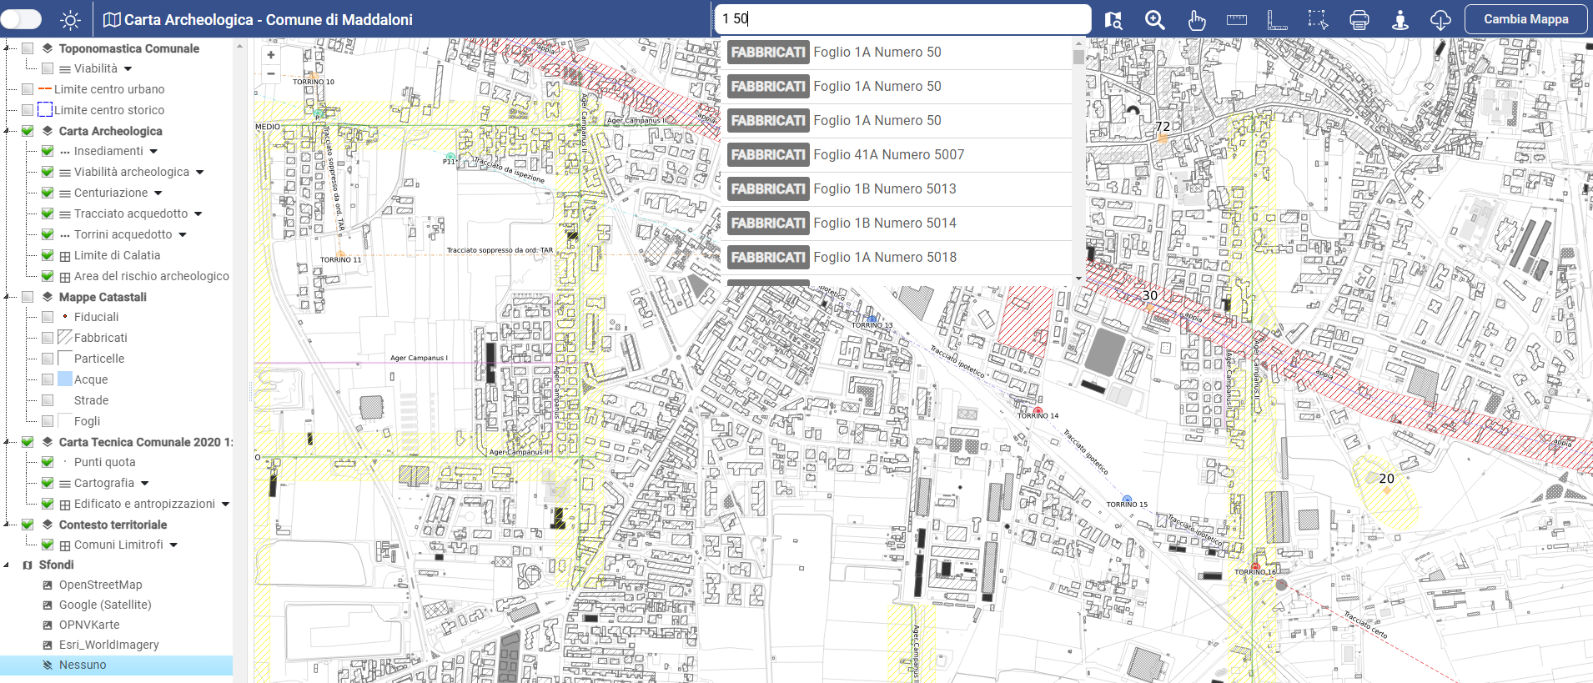Expand the Torrini acquedotto options arrow

tap(183, 235)
